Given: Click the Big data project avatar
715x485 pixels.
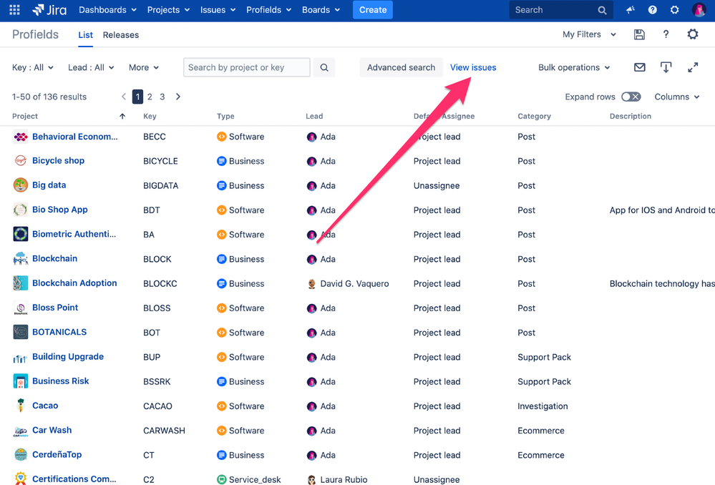Looking at the screenshot, I should point(21,185).
